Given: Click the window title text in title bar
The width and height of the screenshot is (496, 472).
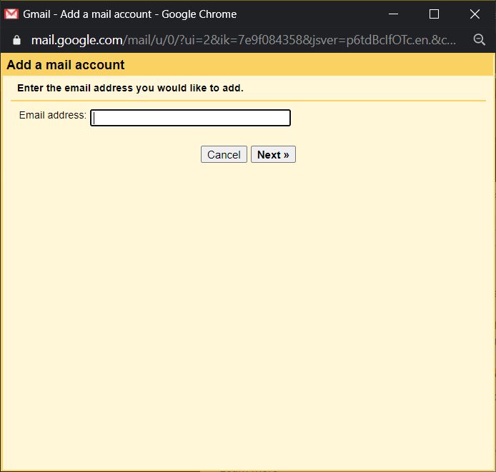Looking at the screenshot, I should pyautogui.click(x=129, y=14).
